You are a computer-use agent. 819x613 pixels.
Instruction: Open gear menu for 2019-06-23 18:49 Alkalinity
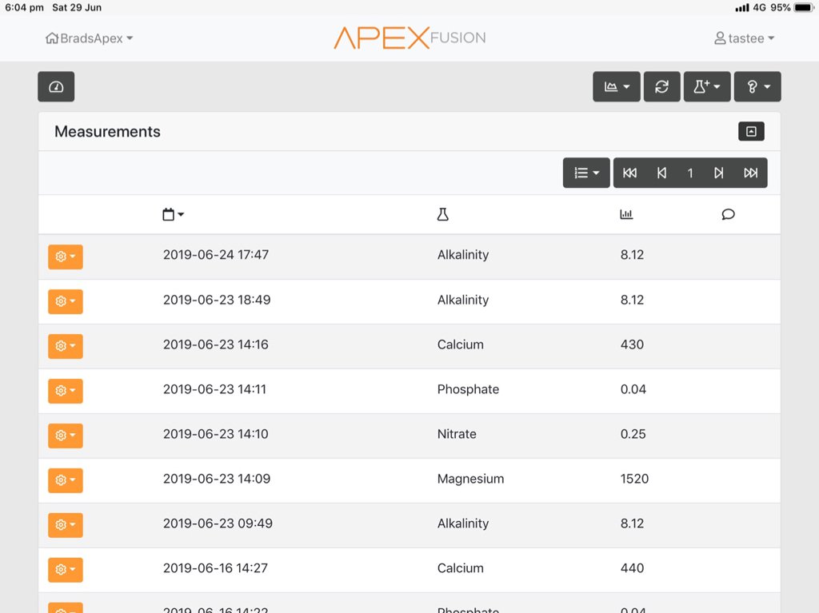[x=66, y=302]
